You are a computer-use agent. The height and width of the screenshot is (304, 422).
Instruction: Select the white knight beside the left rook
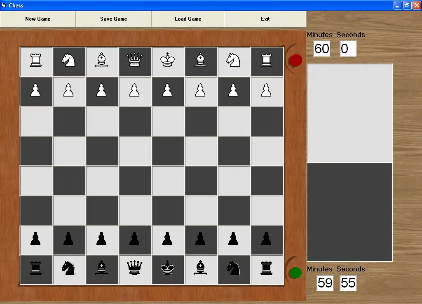point(69,60)
